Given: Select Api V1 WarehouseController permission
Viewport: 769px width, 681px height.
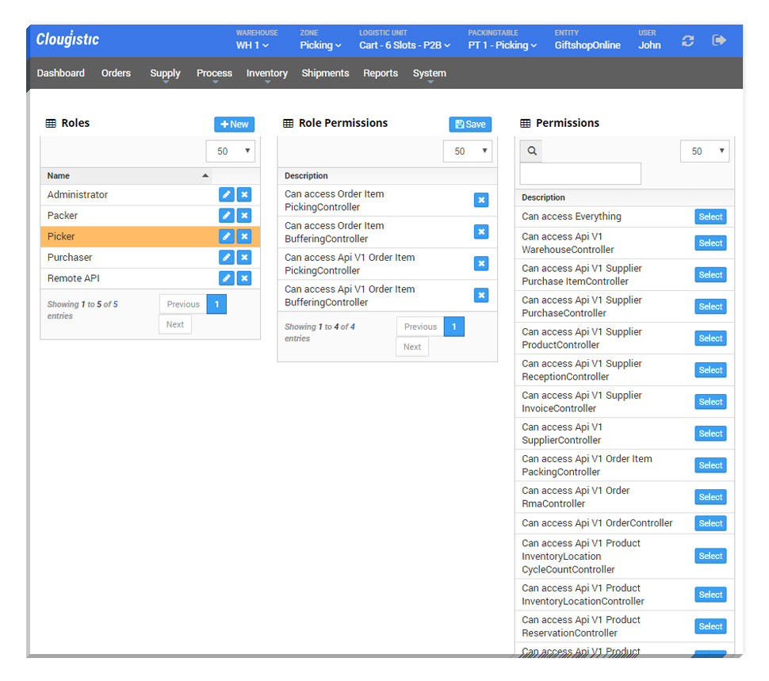Looking at the screenshot, I should click(710, 243).
